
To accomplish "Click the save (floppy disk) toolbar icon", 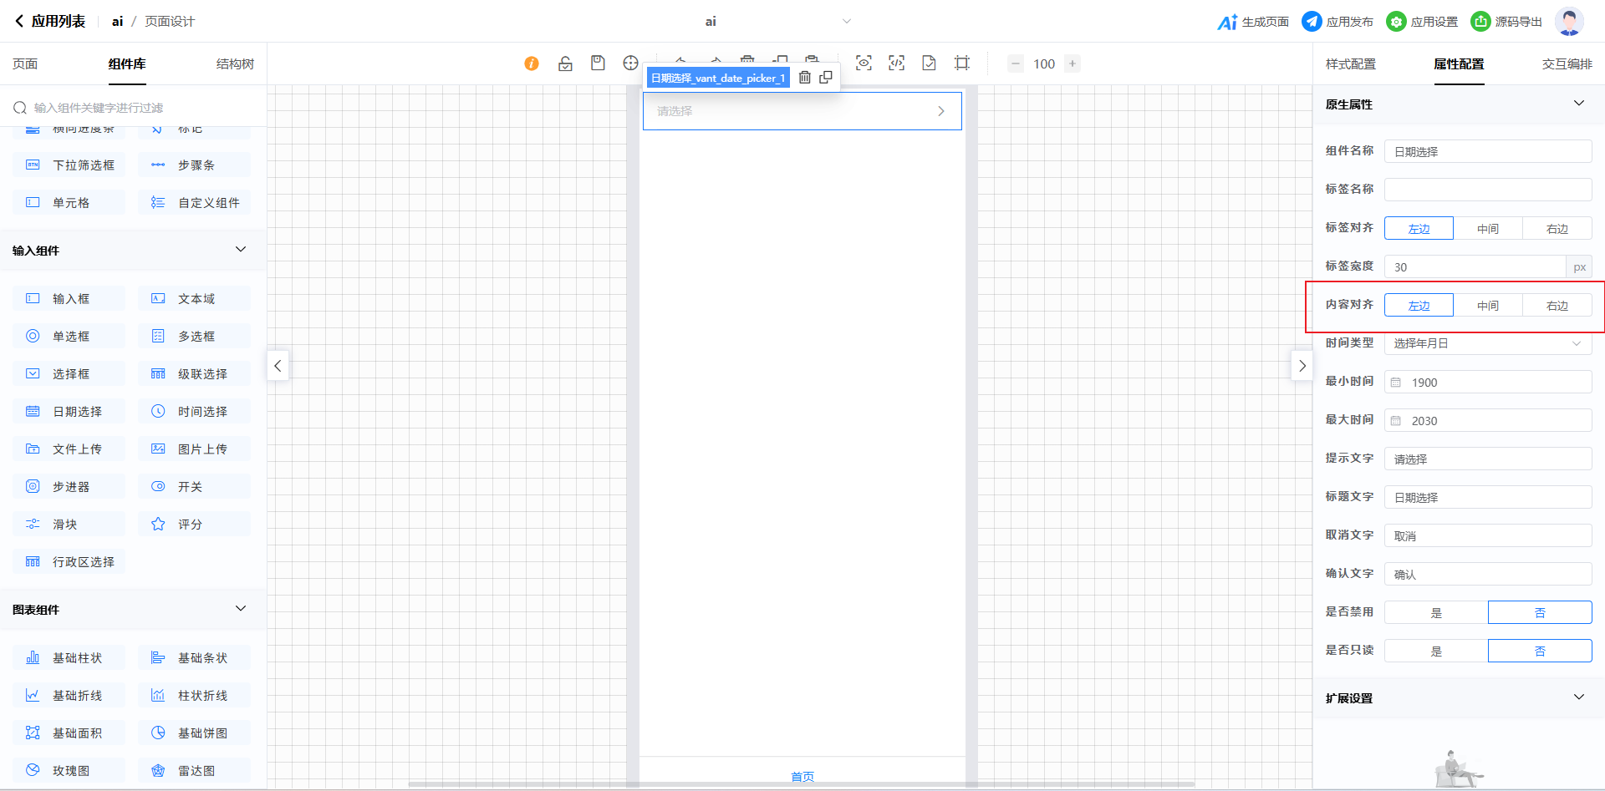I will (x=598, y=63).
